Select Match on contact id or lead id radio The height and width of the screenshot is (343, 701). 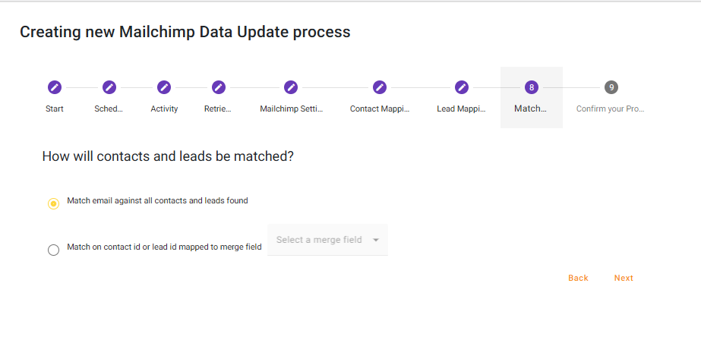[x=53, y=250]
